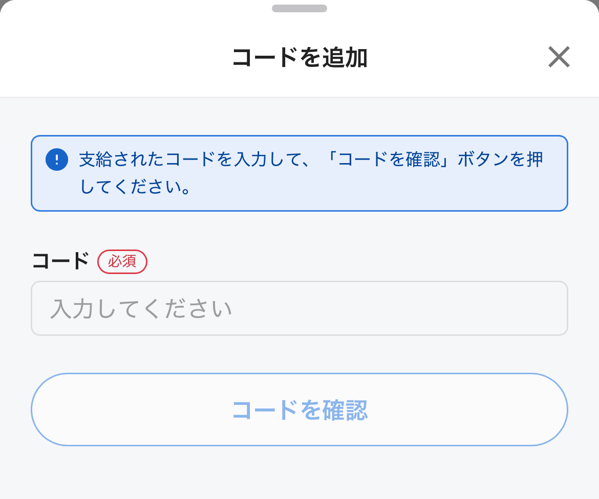Click the 入力してください placeholder text
This screenshot has height=499, width=599.
pos(141,309)
